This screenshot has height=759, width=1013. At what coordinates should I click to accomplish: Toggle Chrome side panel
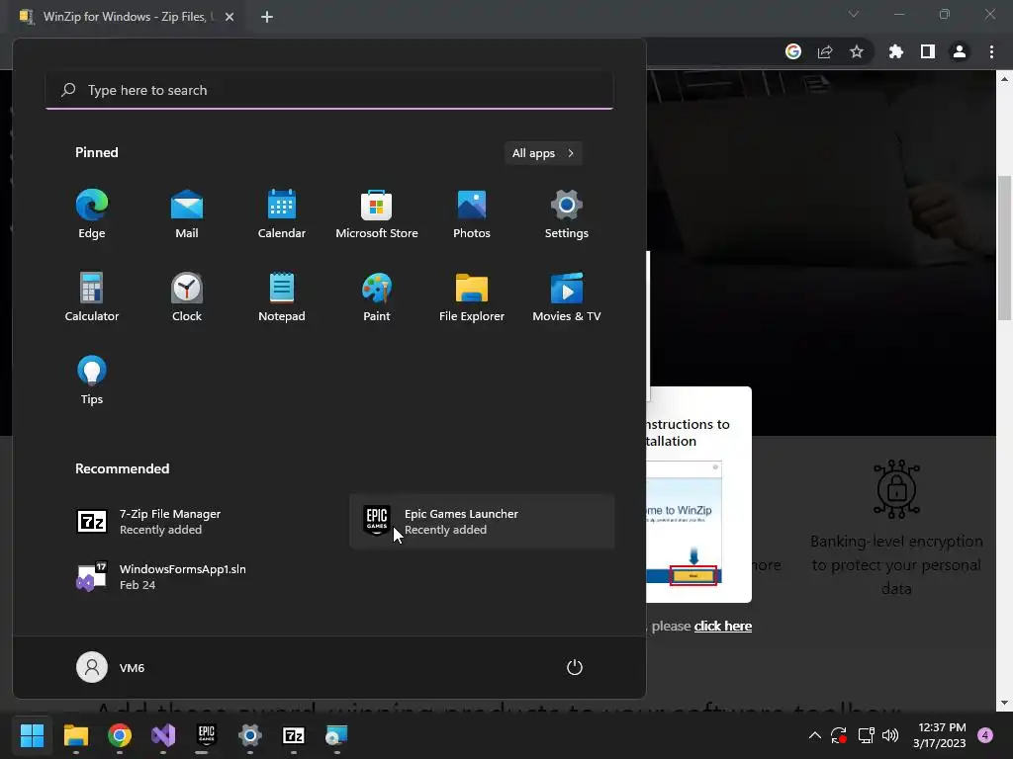click(x=928, y=51)
